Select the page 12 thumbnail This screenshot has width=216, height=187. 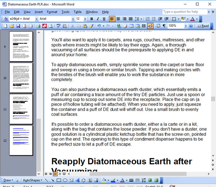[x=21, y=141]
